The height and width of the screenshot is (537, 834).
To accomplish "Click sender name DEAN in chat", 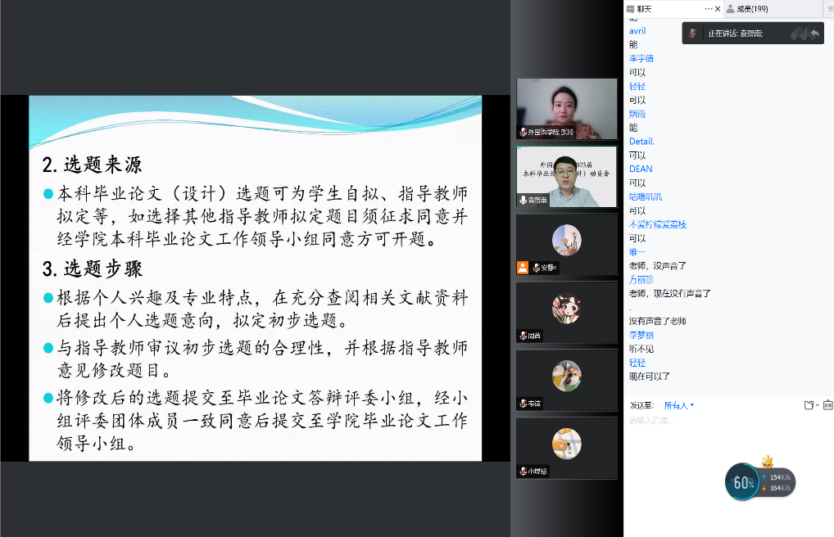I will coord(641,169).
